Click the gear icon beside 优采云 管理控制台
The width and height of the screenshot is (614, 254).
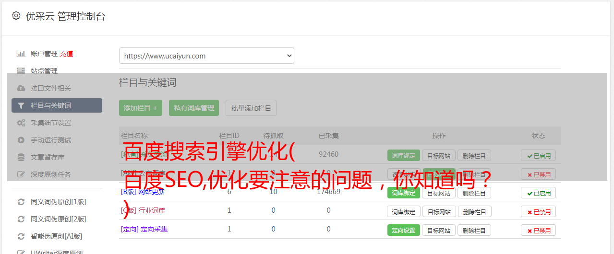point(16,16)
